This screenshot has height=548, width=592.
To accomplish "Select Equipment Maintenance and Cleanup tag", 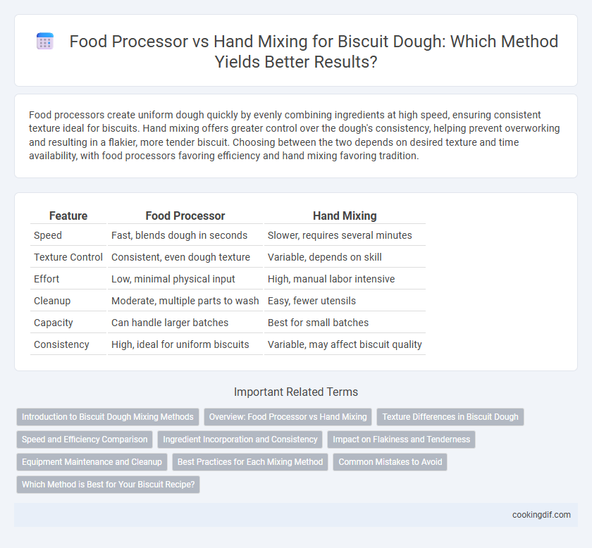I will 92,462.
